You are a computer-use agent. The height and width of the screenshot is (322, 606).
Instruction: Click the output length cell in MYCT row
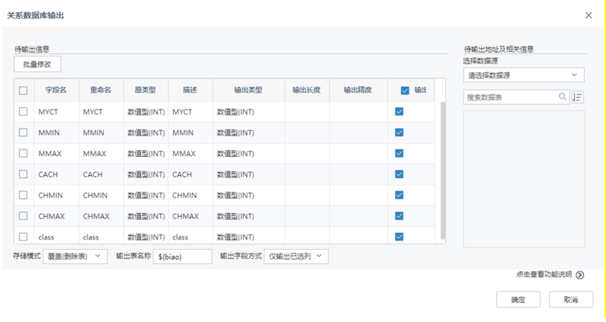pos(307,112)
